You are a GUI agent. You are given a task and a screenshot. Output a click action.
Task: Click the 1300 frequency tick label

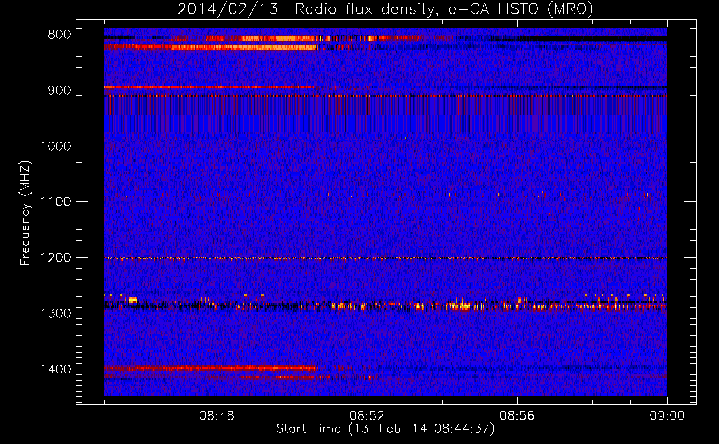coord(56,313)
